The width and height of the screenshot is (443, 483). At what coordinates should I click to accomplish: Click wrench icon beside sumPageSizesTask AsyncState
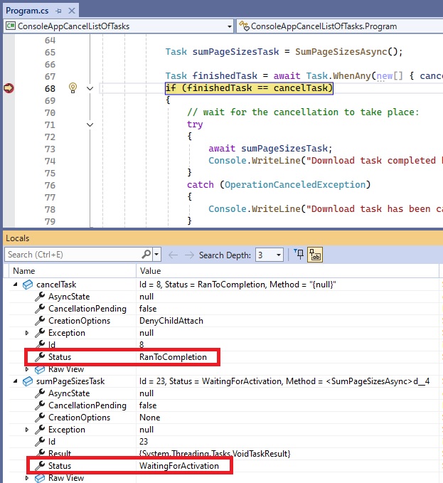[x=40, y=393]
